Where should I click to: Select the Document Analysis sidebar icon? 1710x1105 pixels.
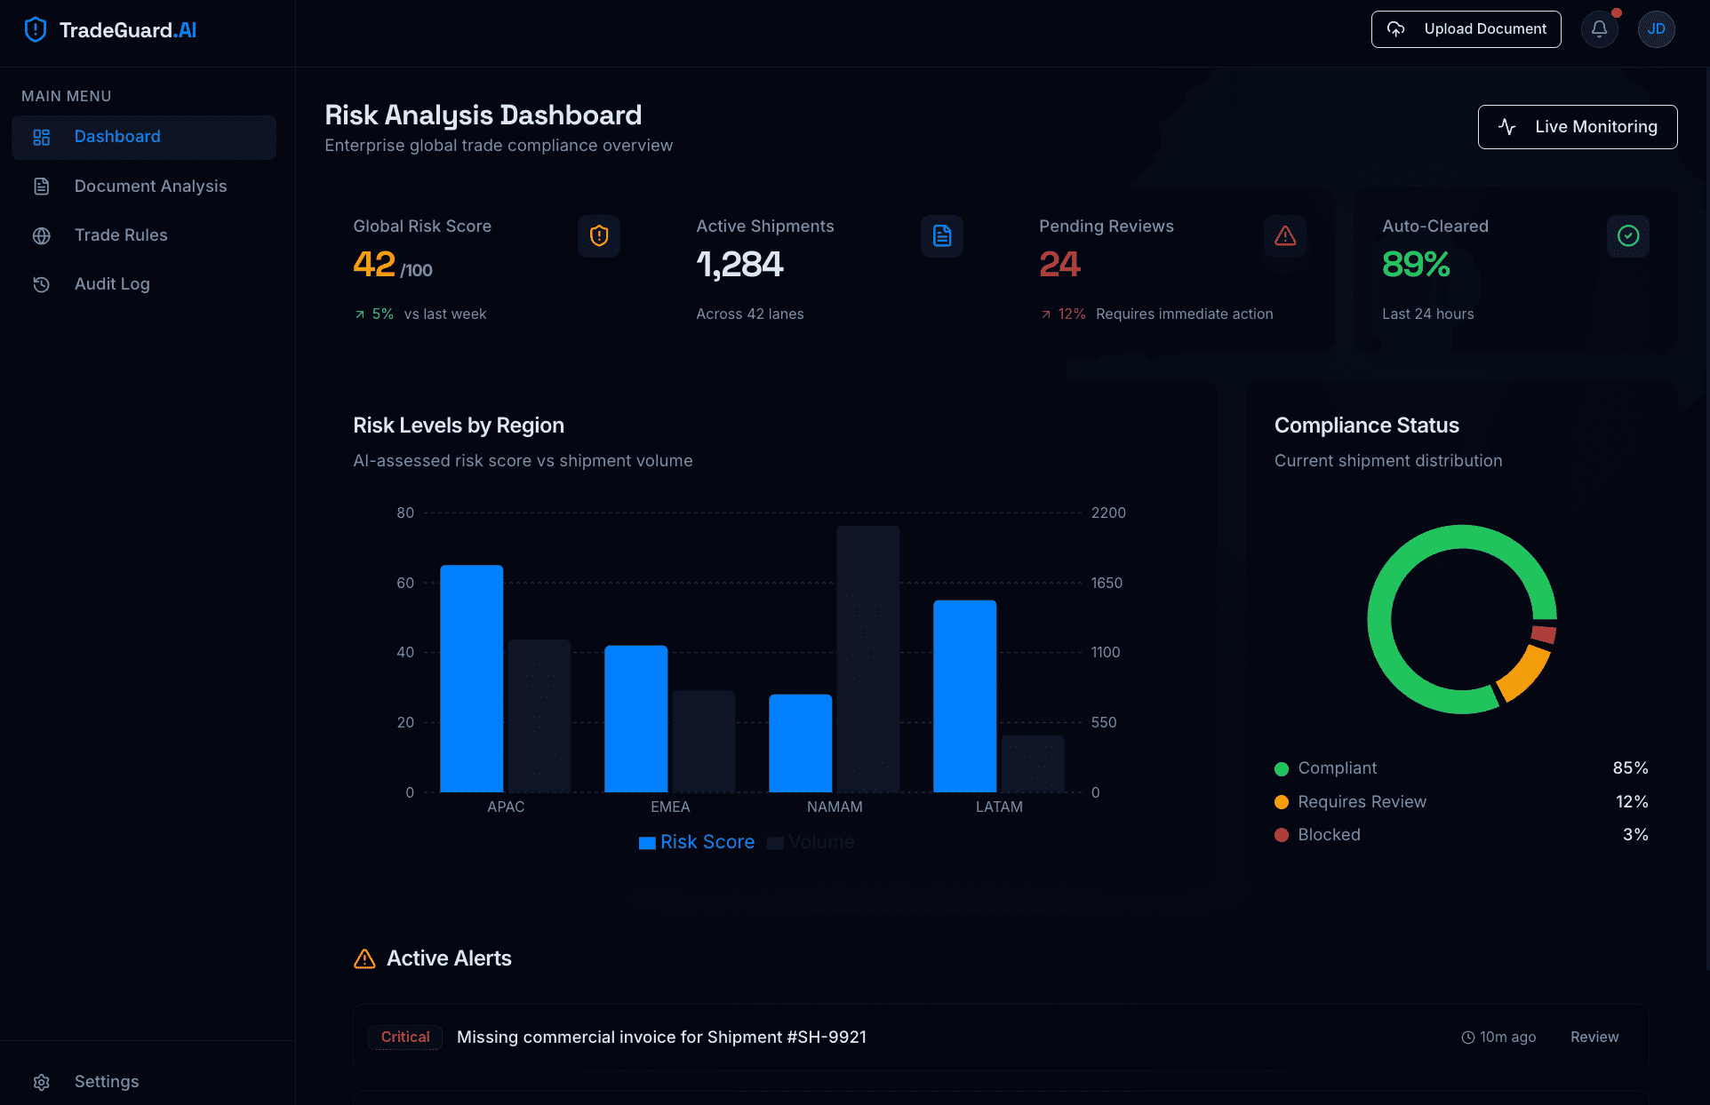(x=42, y=186)
